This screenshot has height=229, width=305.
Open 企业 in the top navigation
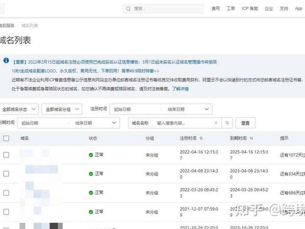point(269,8)
